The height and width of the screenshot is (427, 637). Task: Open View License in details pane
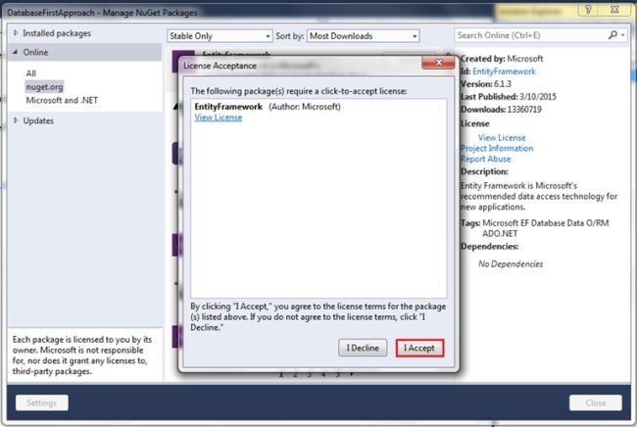coord(502,137)
